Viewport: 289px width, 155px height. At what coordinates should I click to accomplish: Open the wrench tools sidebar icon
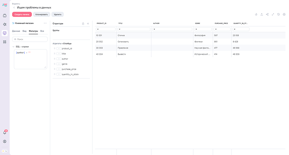coord(5,24)
